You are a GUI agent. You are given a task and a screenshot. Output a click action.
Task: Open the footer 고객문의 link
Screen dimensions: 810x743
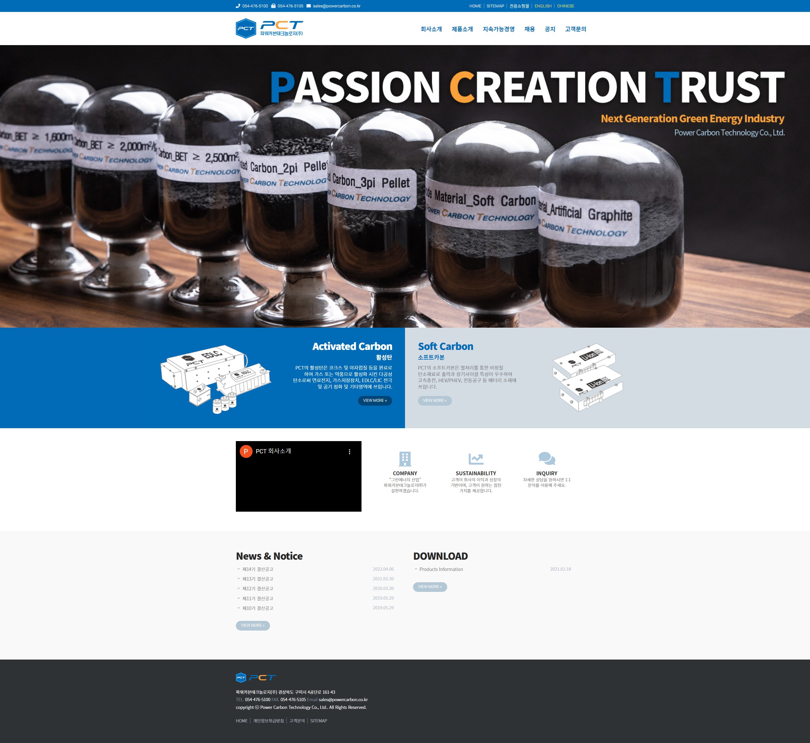[x=297, y=721]
